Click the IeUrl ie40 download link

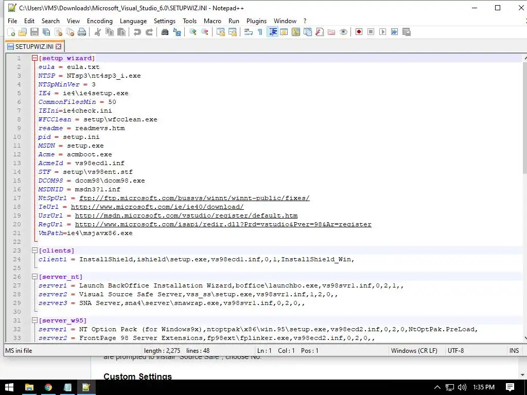click(x=157, y=207)
